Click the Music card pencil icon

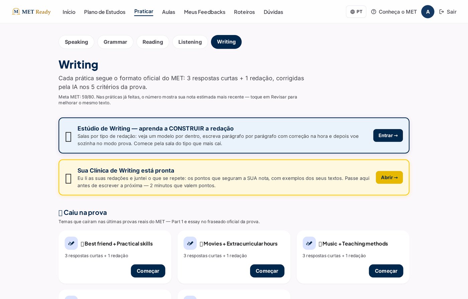[309, 243]
